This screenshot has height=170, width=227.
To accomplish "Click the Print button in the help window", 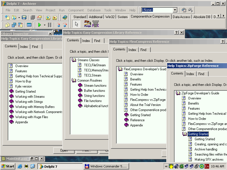I will (x=87, y=151).
